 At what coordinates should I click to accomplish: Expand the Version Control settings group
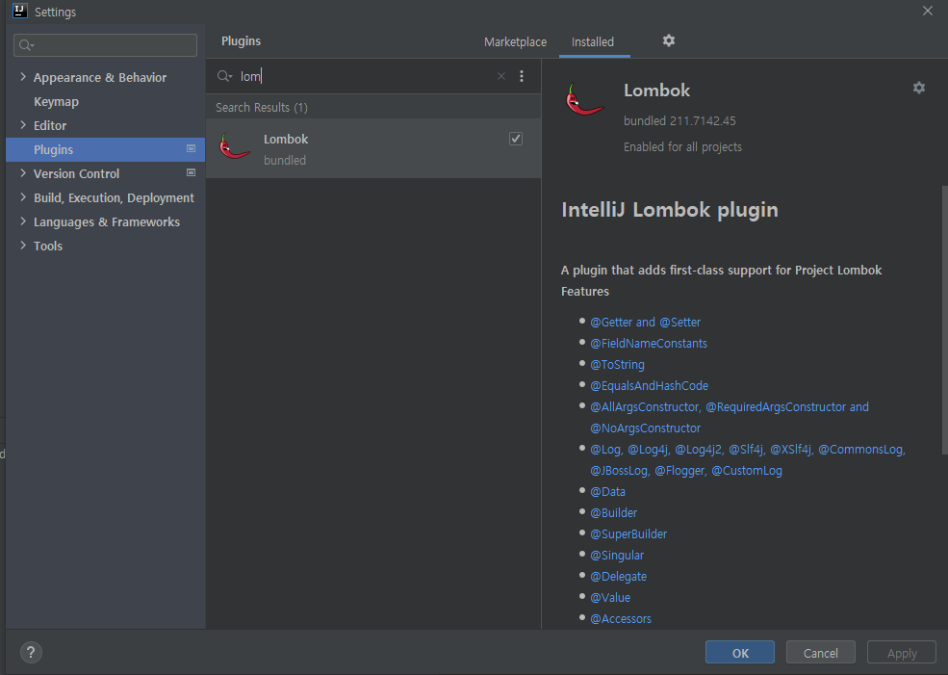tap(23, 173)
